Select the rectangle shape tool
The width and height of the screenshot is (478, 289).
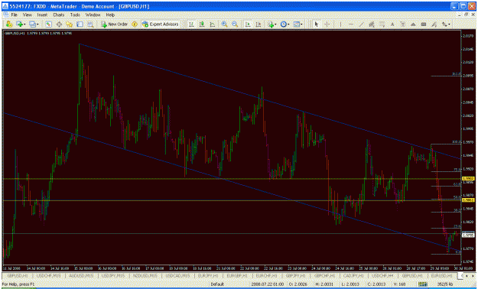(424, 24)
